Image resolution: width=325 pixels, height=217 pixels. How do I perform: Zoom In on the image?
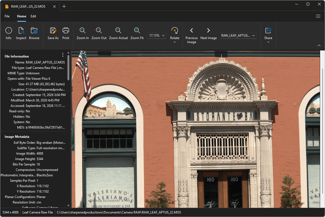click(83, 34)
